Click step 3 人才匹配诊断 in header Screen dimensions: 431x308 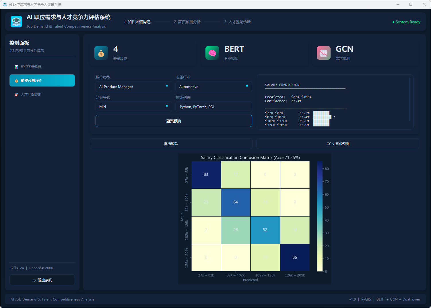237,22
